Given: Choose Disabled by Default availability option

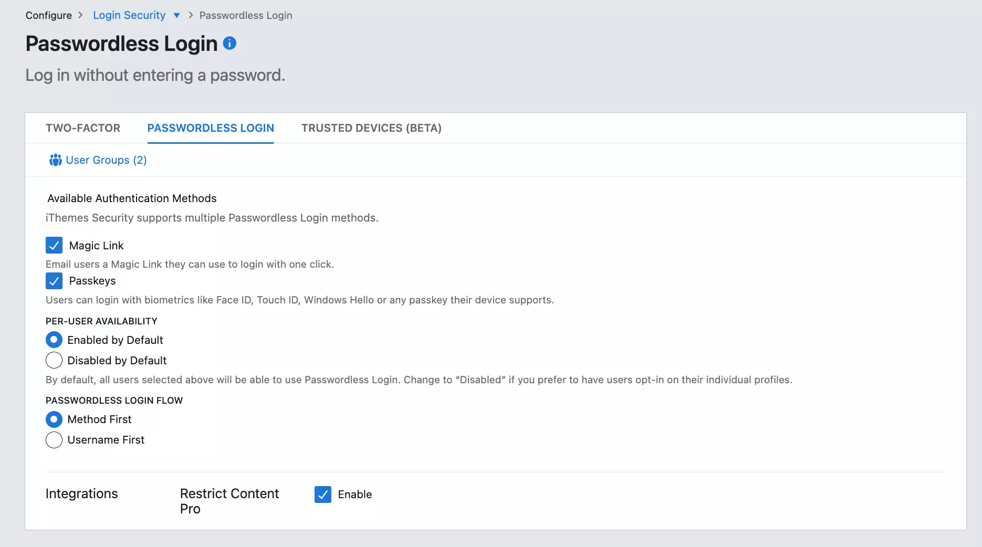Looking at the screenshot, I should (x=54, y=361).
